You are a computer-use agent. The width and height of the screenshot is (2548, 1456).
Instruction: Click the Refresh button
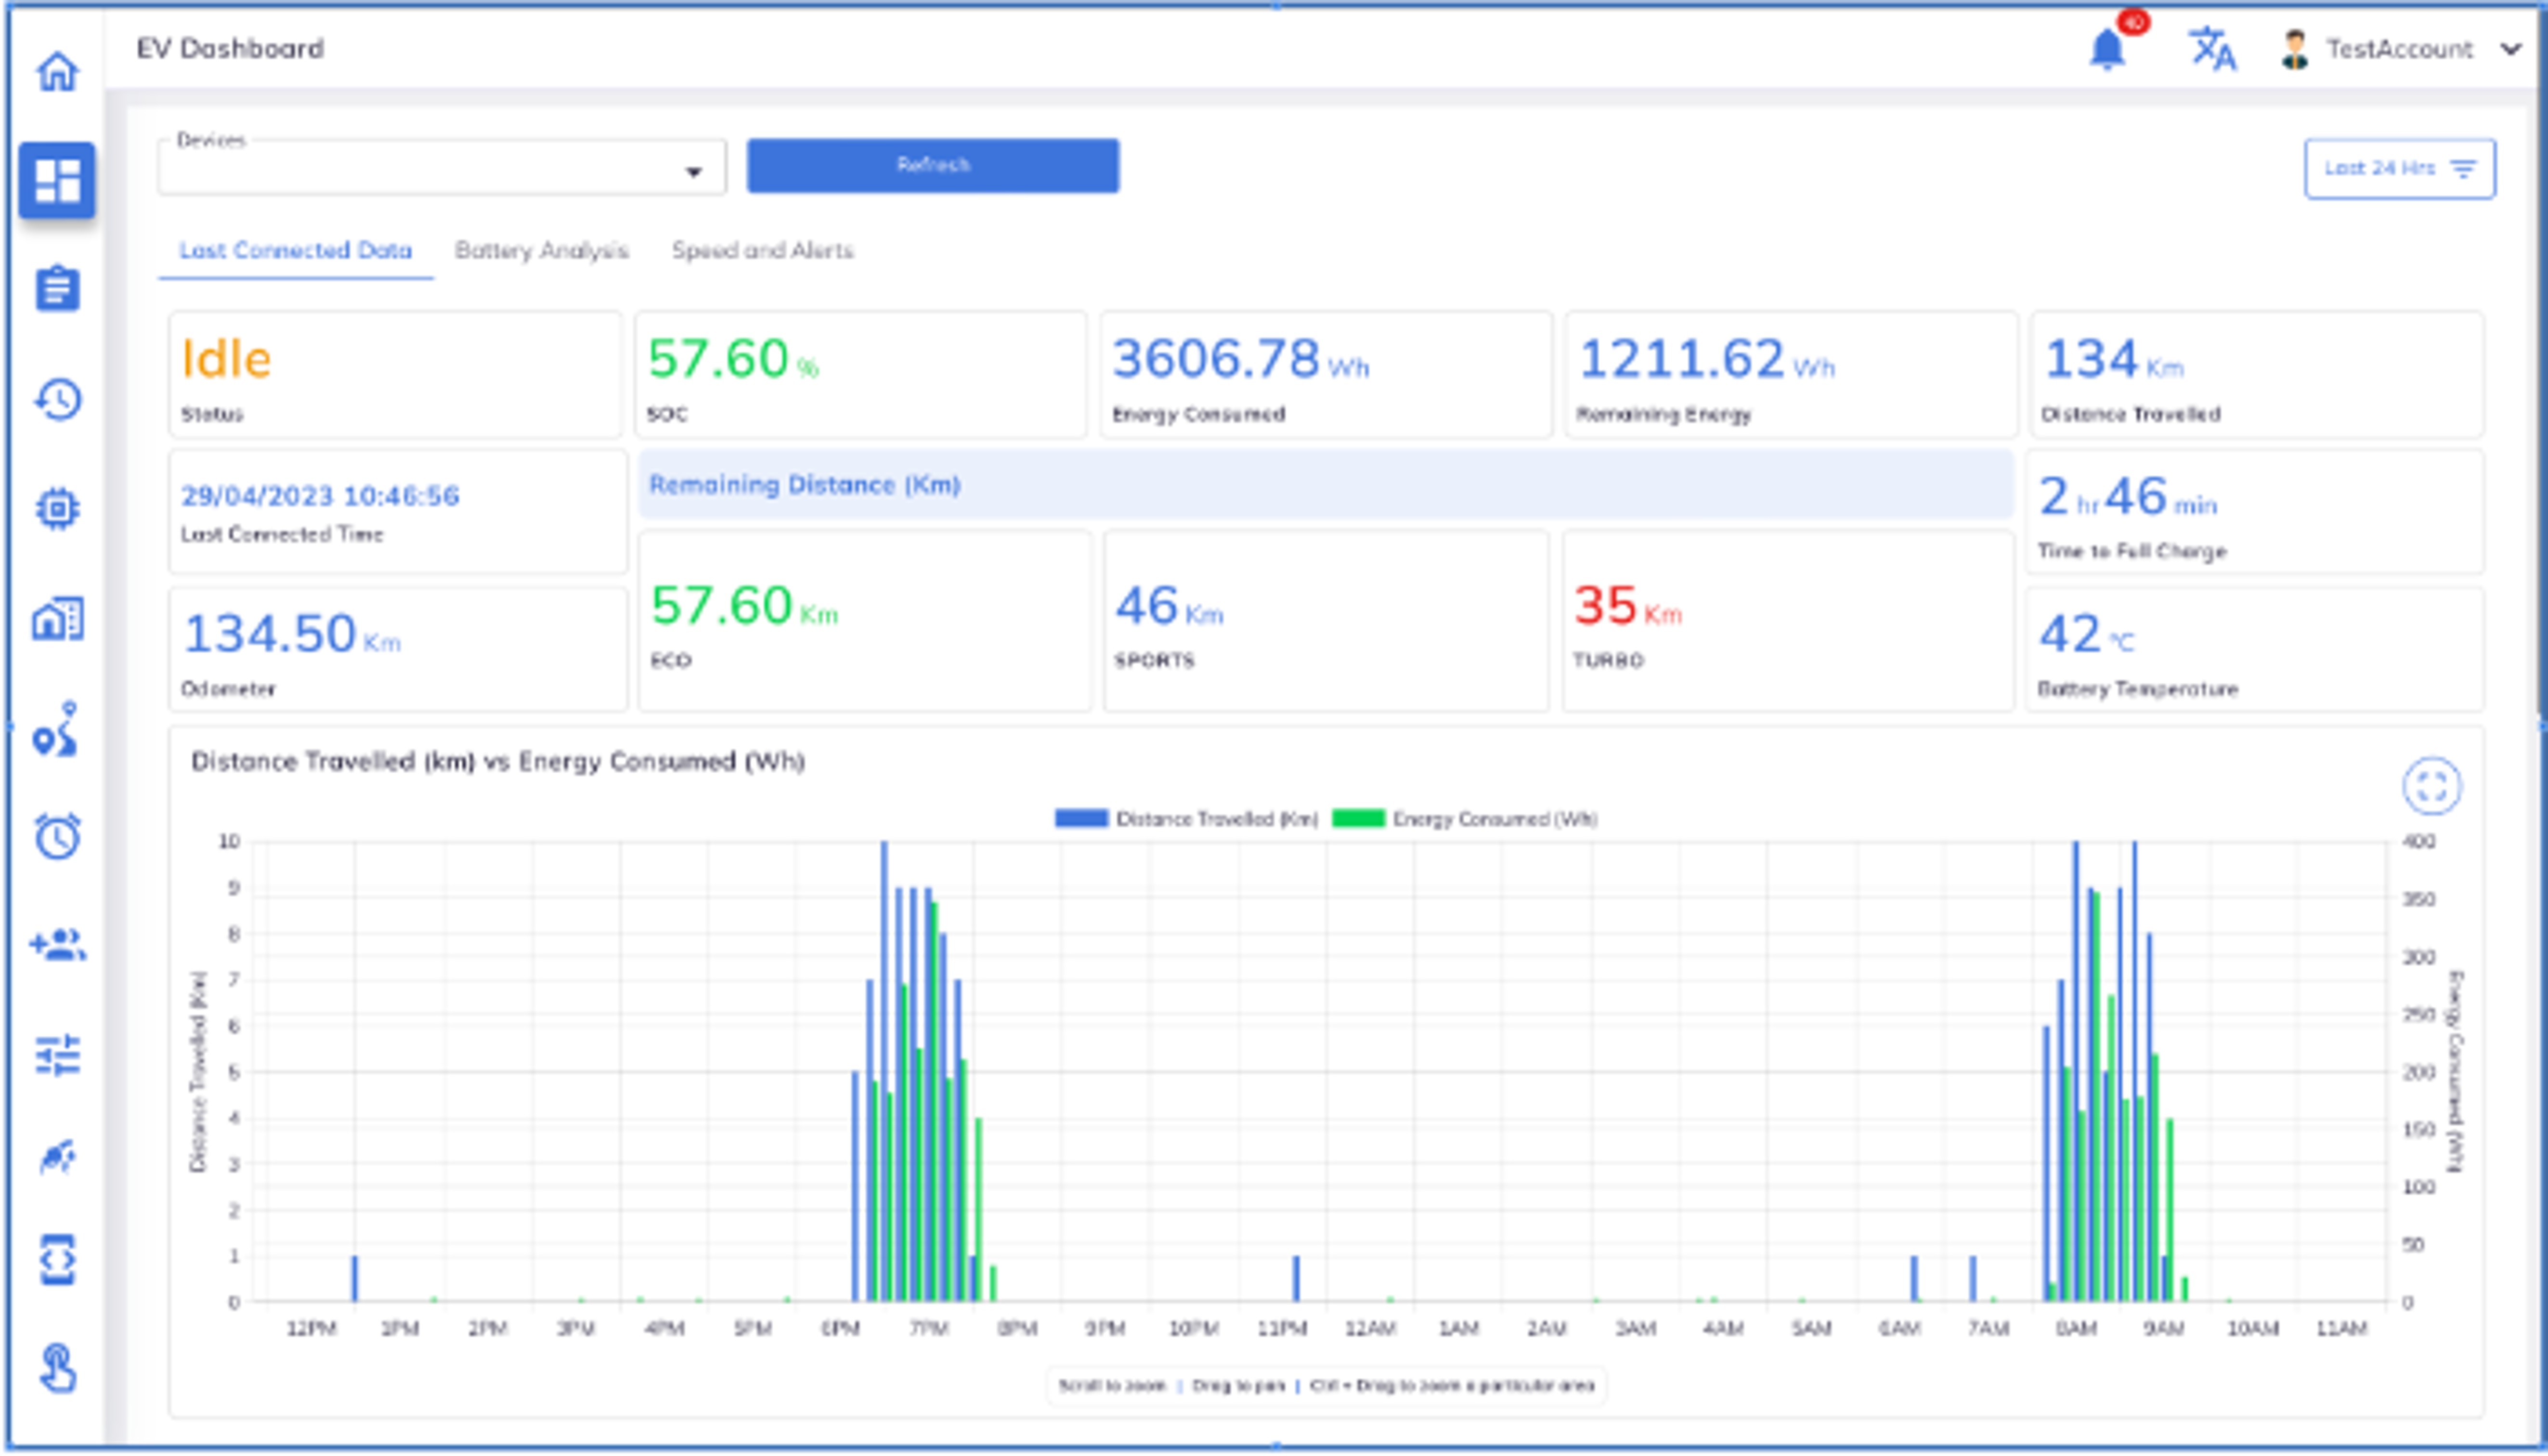(933, 165)
